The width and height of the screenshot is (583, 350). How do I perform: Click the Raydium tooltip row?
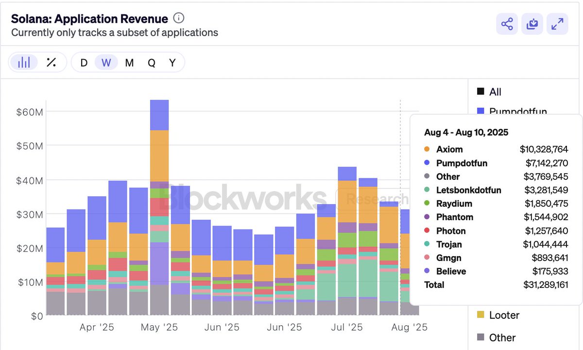point(496,204)
